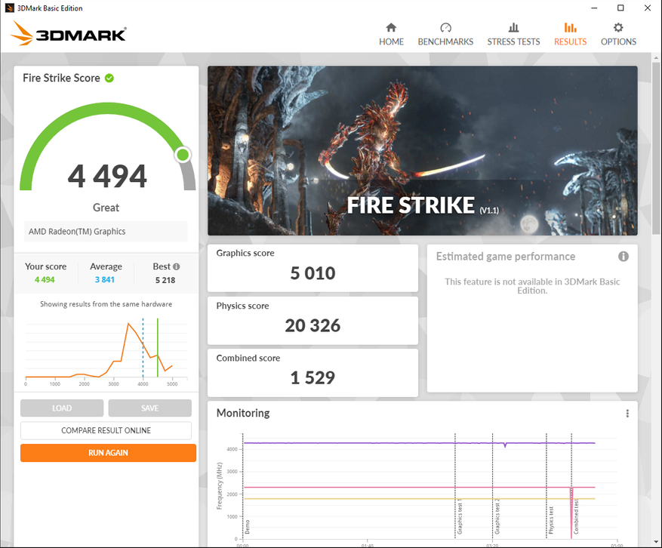This screenshot has height=548, width=662.
Task: Select the Results tab
Action: [x=570, y=34]
